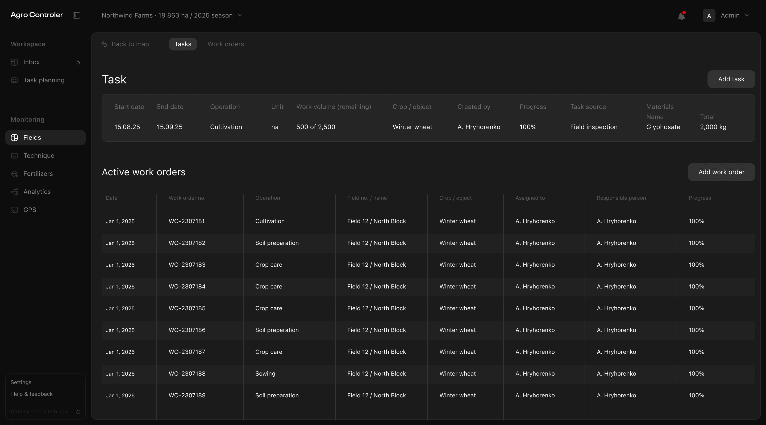
Task: Switch to the Work orders tab
Action: tap(226, 44)
